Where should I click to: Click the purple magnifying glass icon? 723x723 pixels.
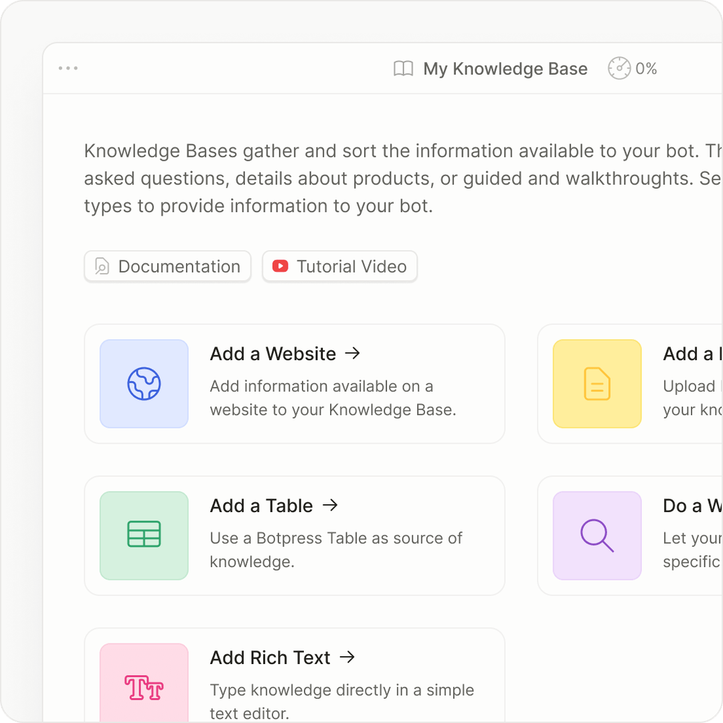(x=596, y=536)
